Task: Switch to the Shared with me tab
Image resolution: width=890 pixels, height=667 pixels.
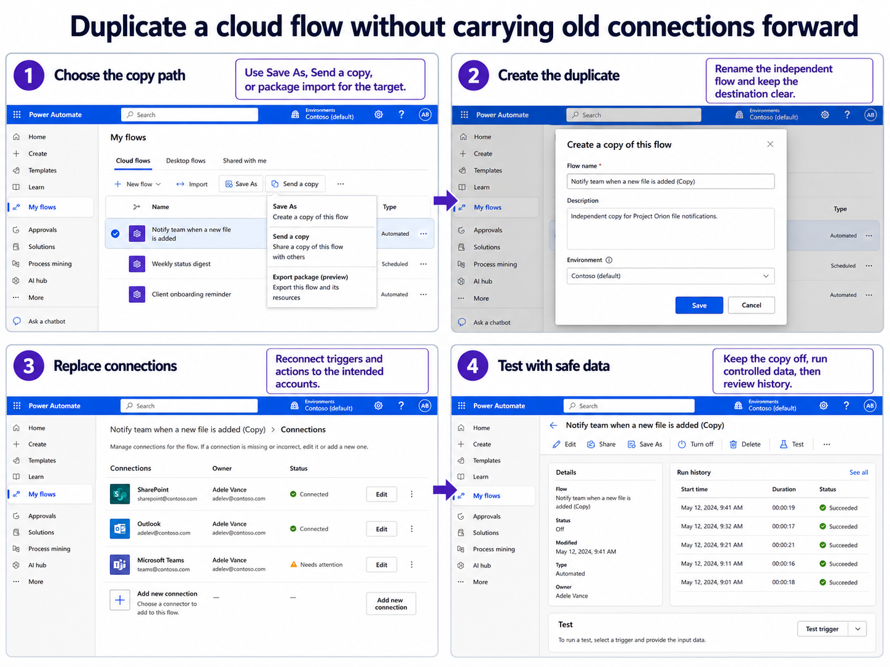Action: [245, 160]
